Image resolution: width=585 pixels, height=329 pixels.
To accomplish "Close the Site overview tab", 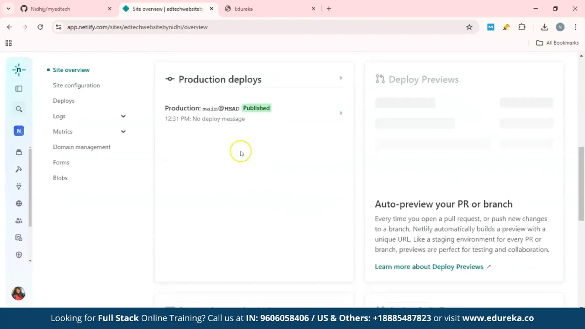I will (211, 9).
